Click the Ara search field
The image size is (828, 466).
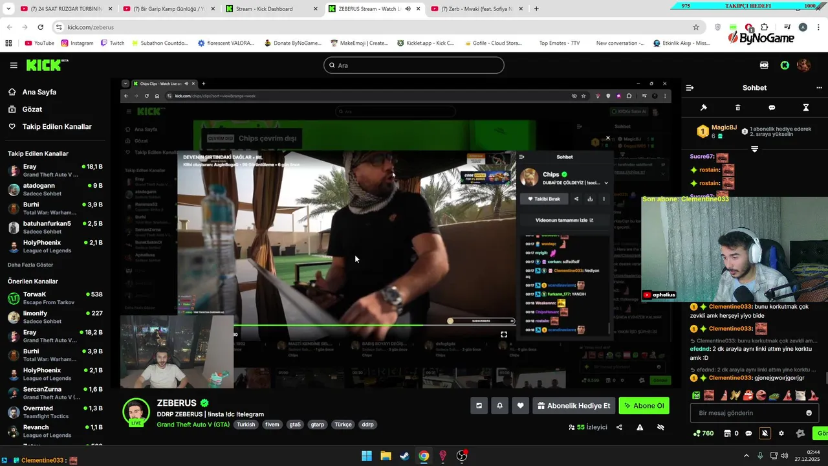[414, 65]
